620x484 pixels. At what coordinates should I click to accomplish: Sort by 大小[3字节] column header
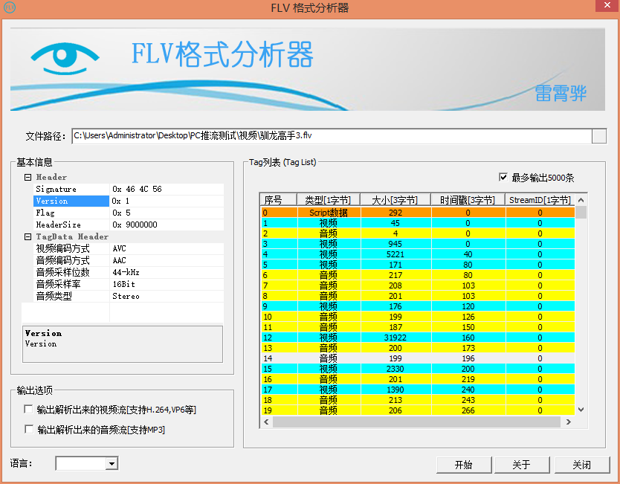coord(395,200)
